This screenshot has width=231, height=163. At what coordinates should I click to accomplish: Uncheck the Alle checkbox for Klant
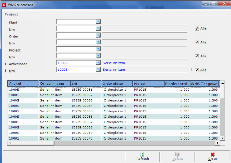197,29
